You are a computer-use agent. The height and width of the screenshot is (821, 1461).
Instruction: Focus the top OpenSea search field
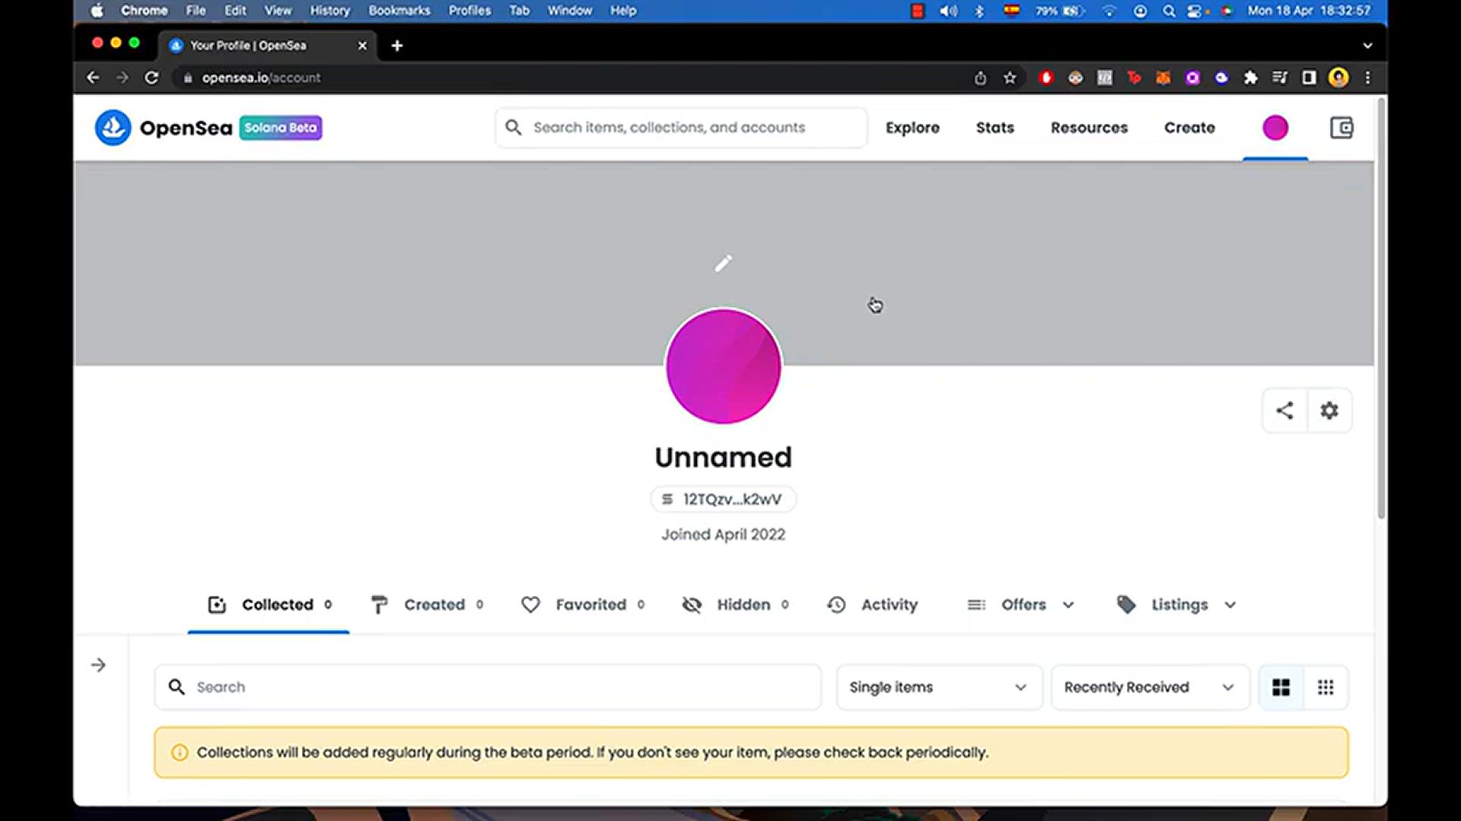tap(681, 128)
